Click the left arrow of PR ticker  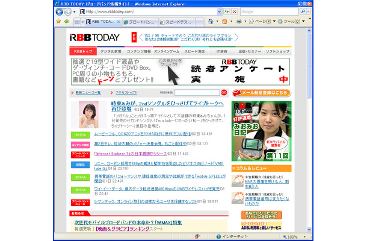point(141,37)
